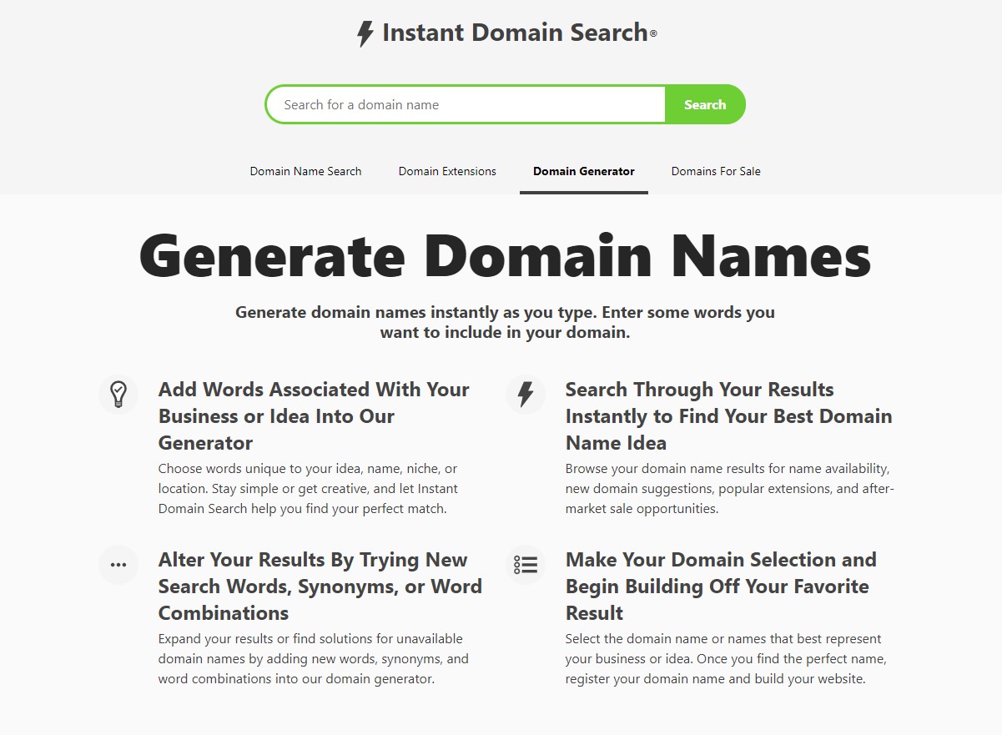Click the Add Words Associated heading
The width and height of the screenshot is (1002, 735).
[314, 415]
